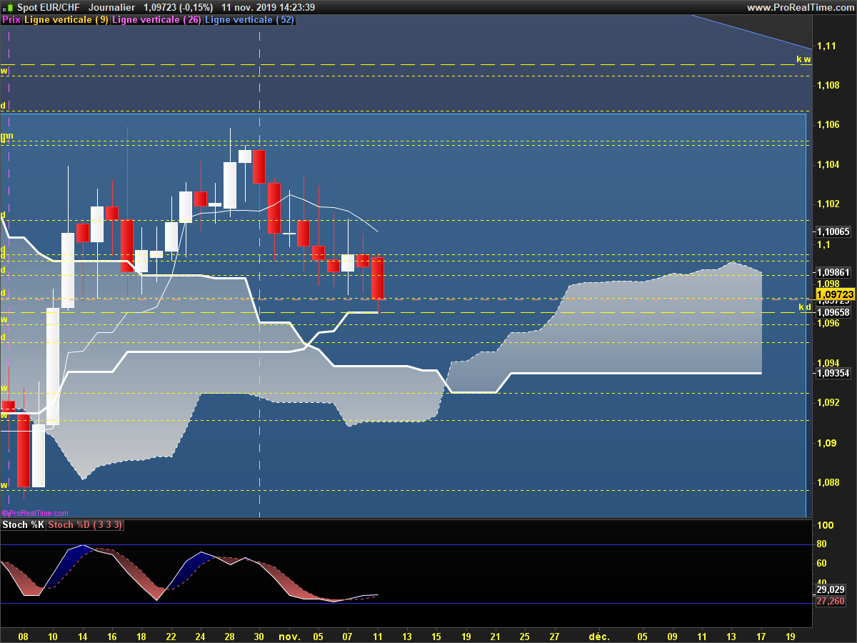Click the '08' date axis label

[x=23, y=636]
